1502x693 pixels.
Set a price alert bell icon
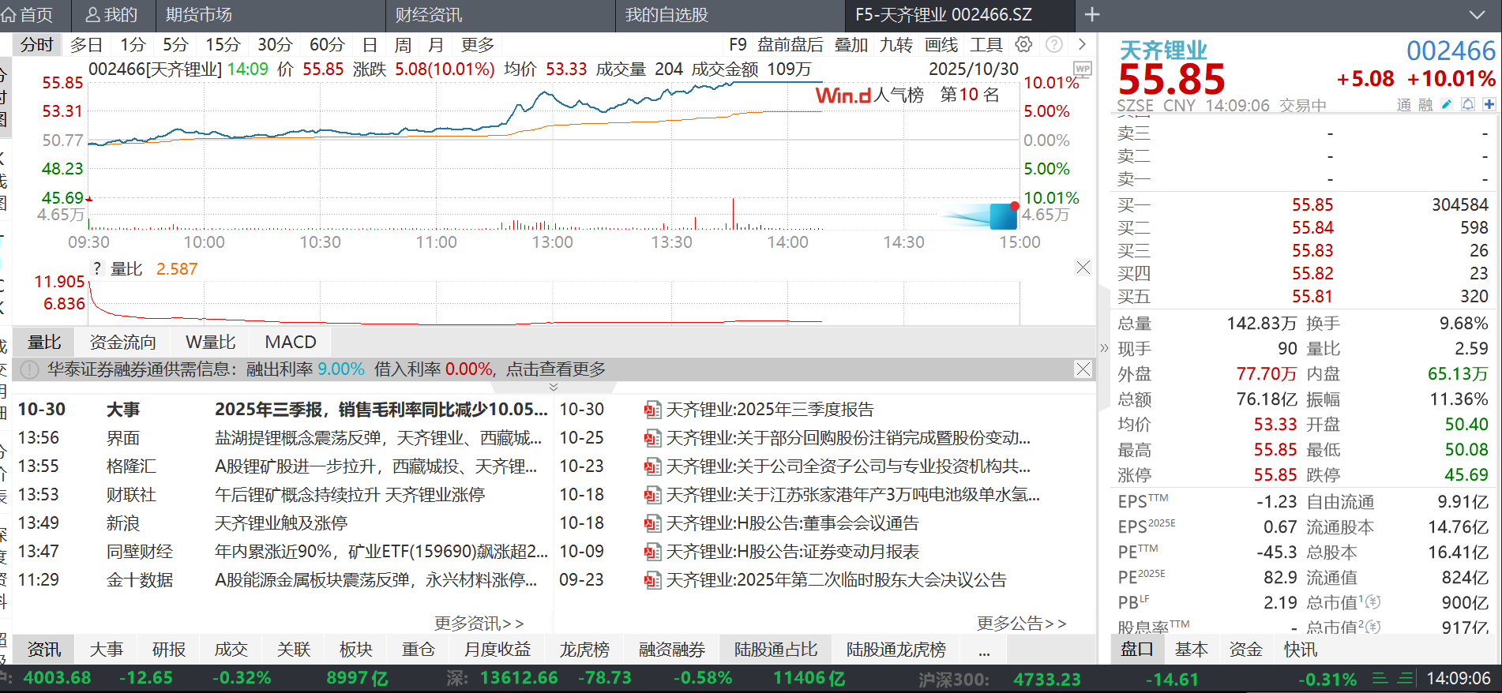tap(1467, 104)
